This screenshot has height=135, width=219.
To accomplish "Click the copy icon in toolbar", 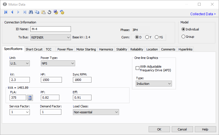I will pyautogui.click(x=37, y=12).
